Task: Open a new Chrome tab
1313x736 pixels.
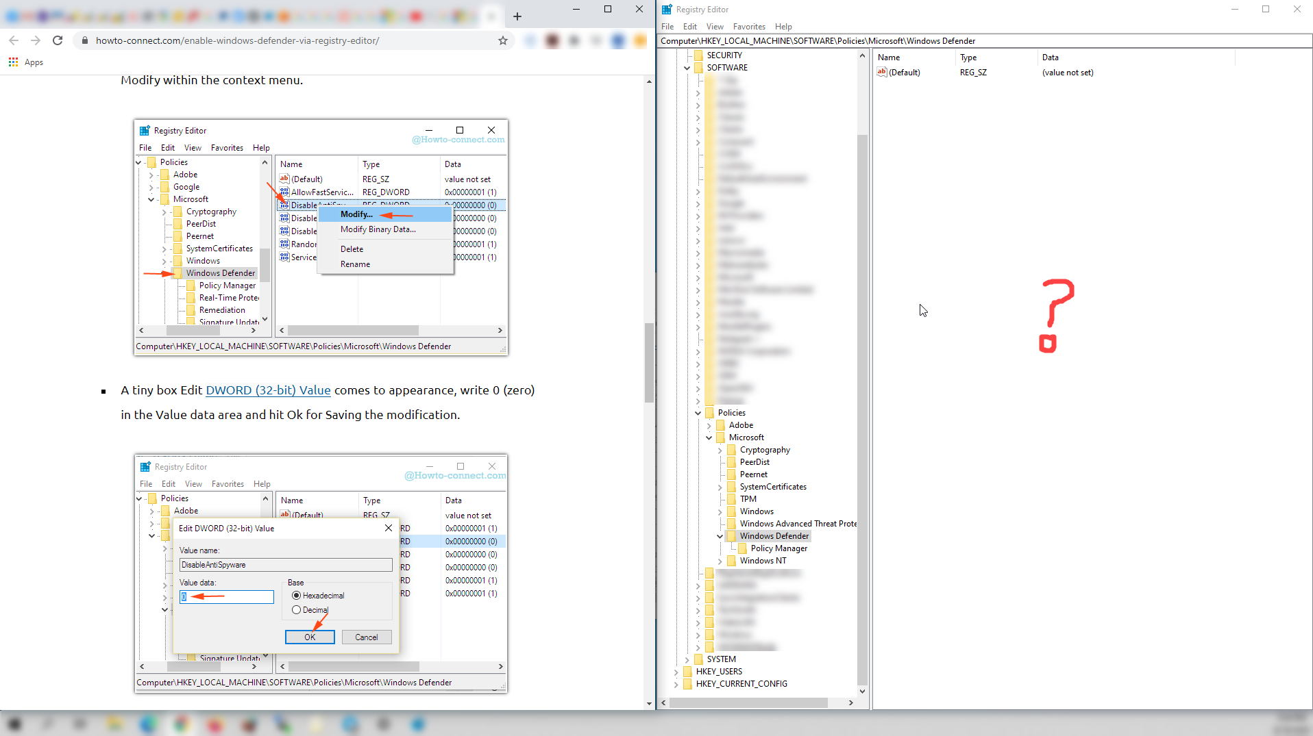Action: click(517, 16)
